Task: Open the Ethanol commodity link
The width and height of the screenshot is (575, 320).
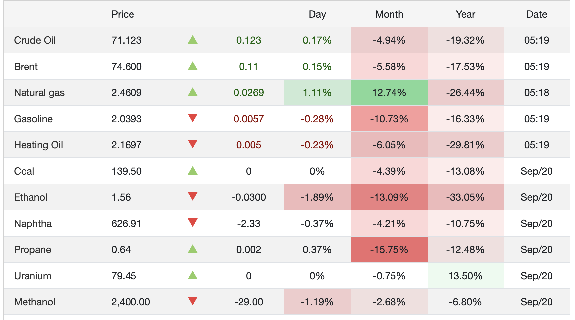Action: point(30,197)
